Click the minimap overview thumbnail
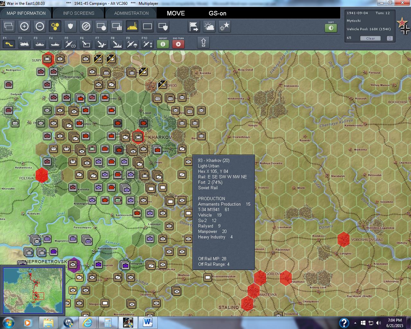Image resolution: width=411 pixels, height=329 pixels. tap(33, 290)
